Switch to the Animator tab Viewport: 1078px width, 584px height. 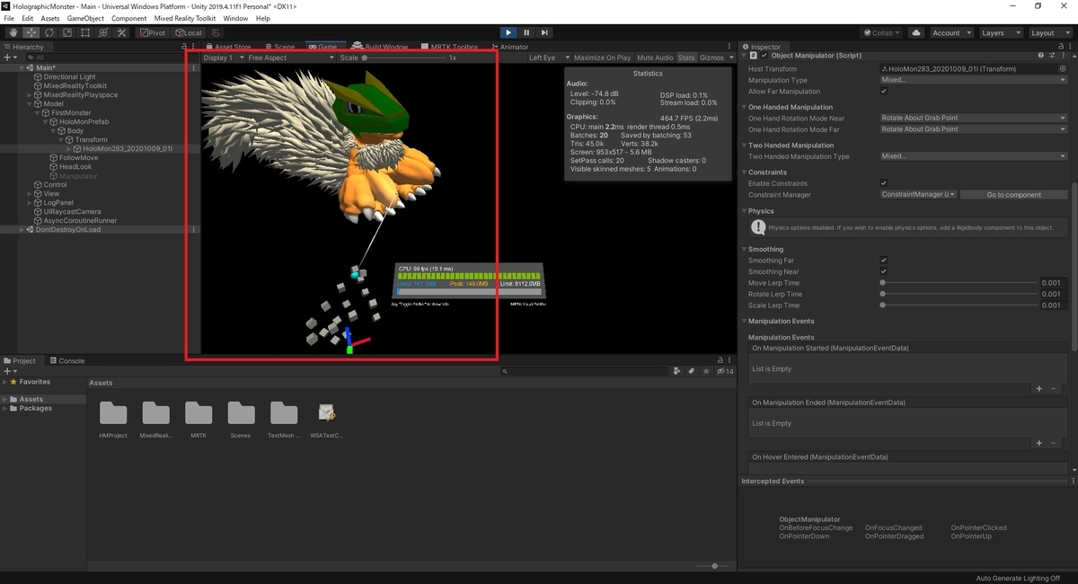coord(509,47)
